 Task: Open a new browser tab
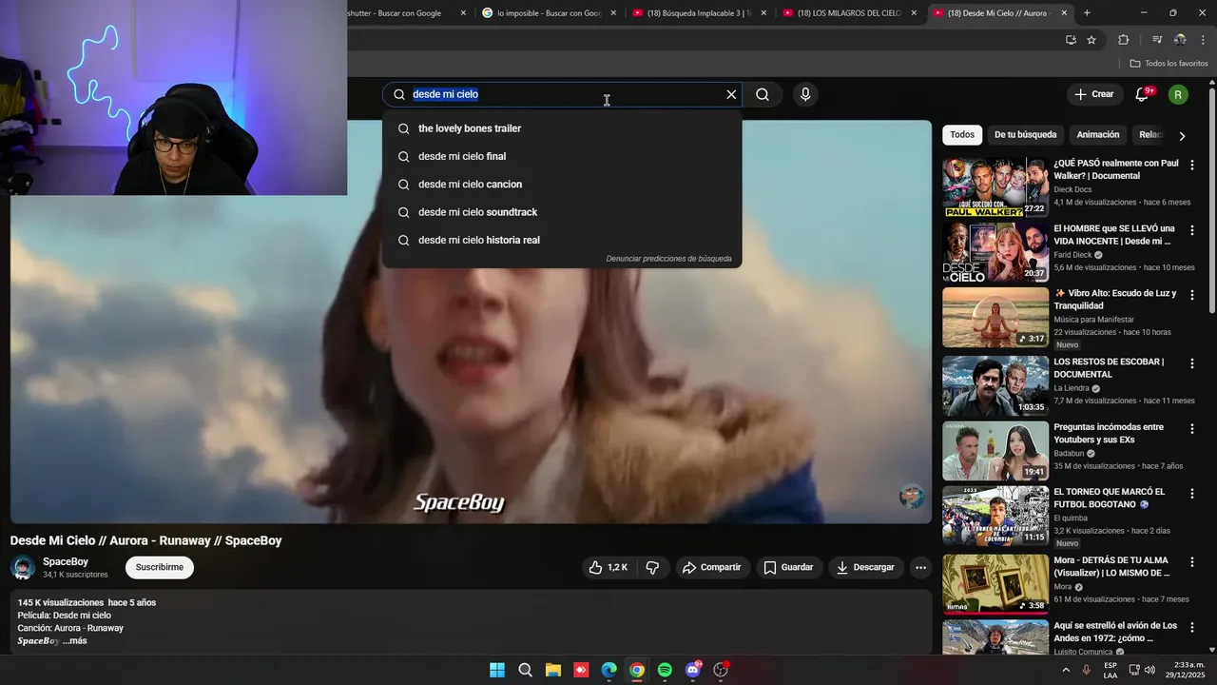(x=1087, y=13)
